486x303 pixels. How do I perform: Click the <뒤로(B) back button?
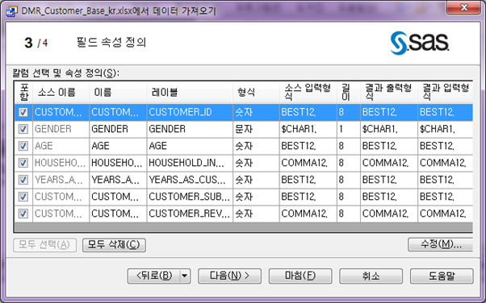click(154, 276)
